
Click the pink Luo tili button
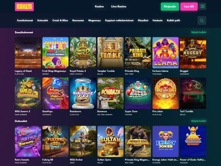click(x=189, y=7)
